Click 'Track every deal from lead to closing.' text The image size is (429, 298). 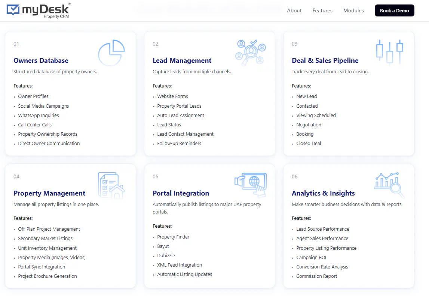(330, 72)
